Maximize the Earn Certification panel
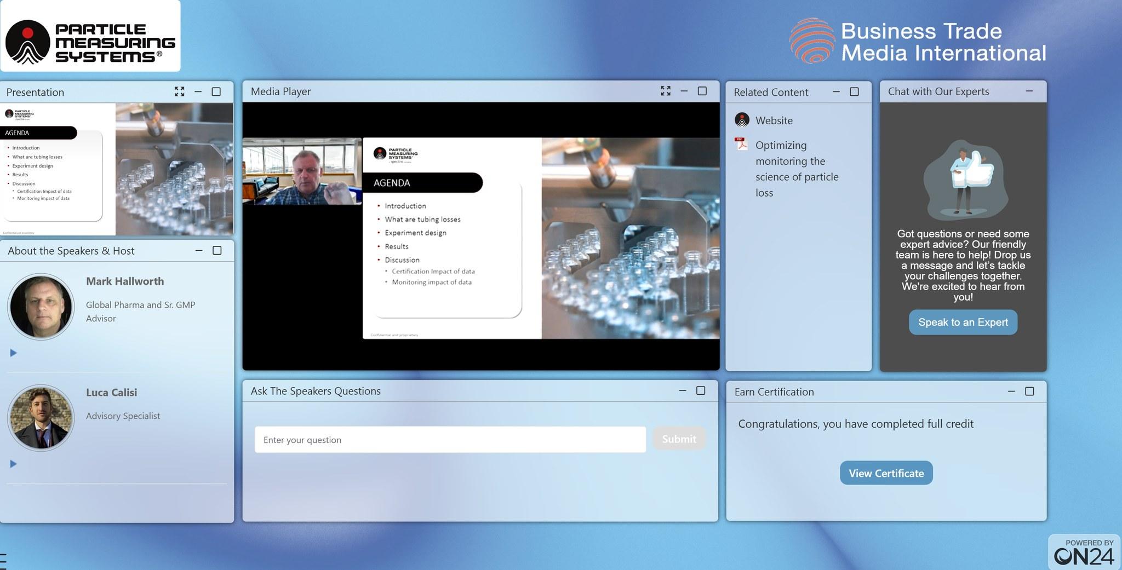1122x570 pixels. pos(1029,391)
